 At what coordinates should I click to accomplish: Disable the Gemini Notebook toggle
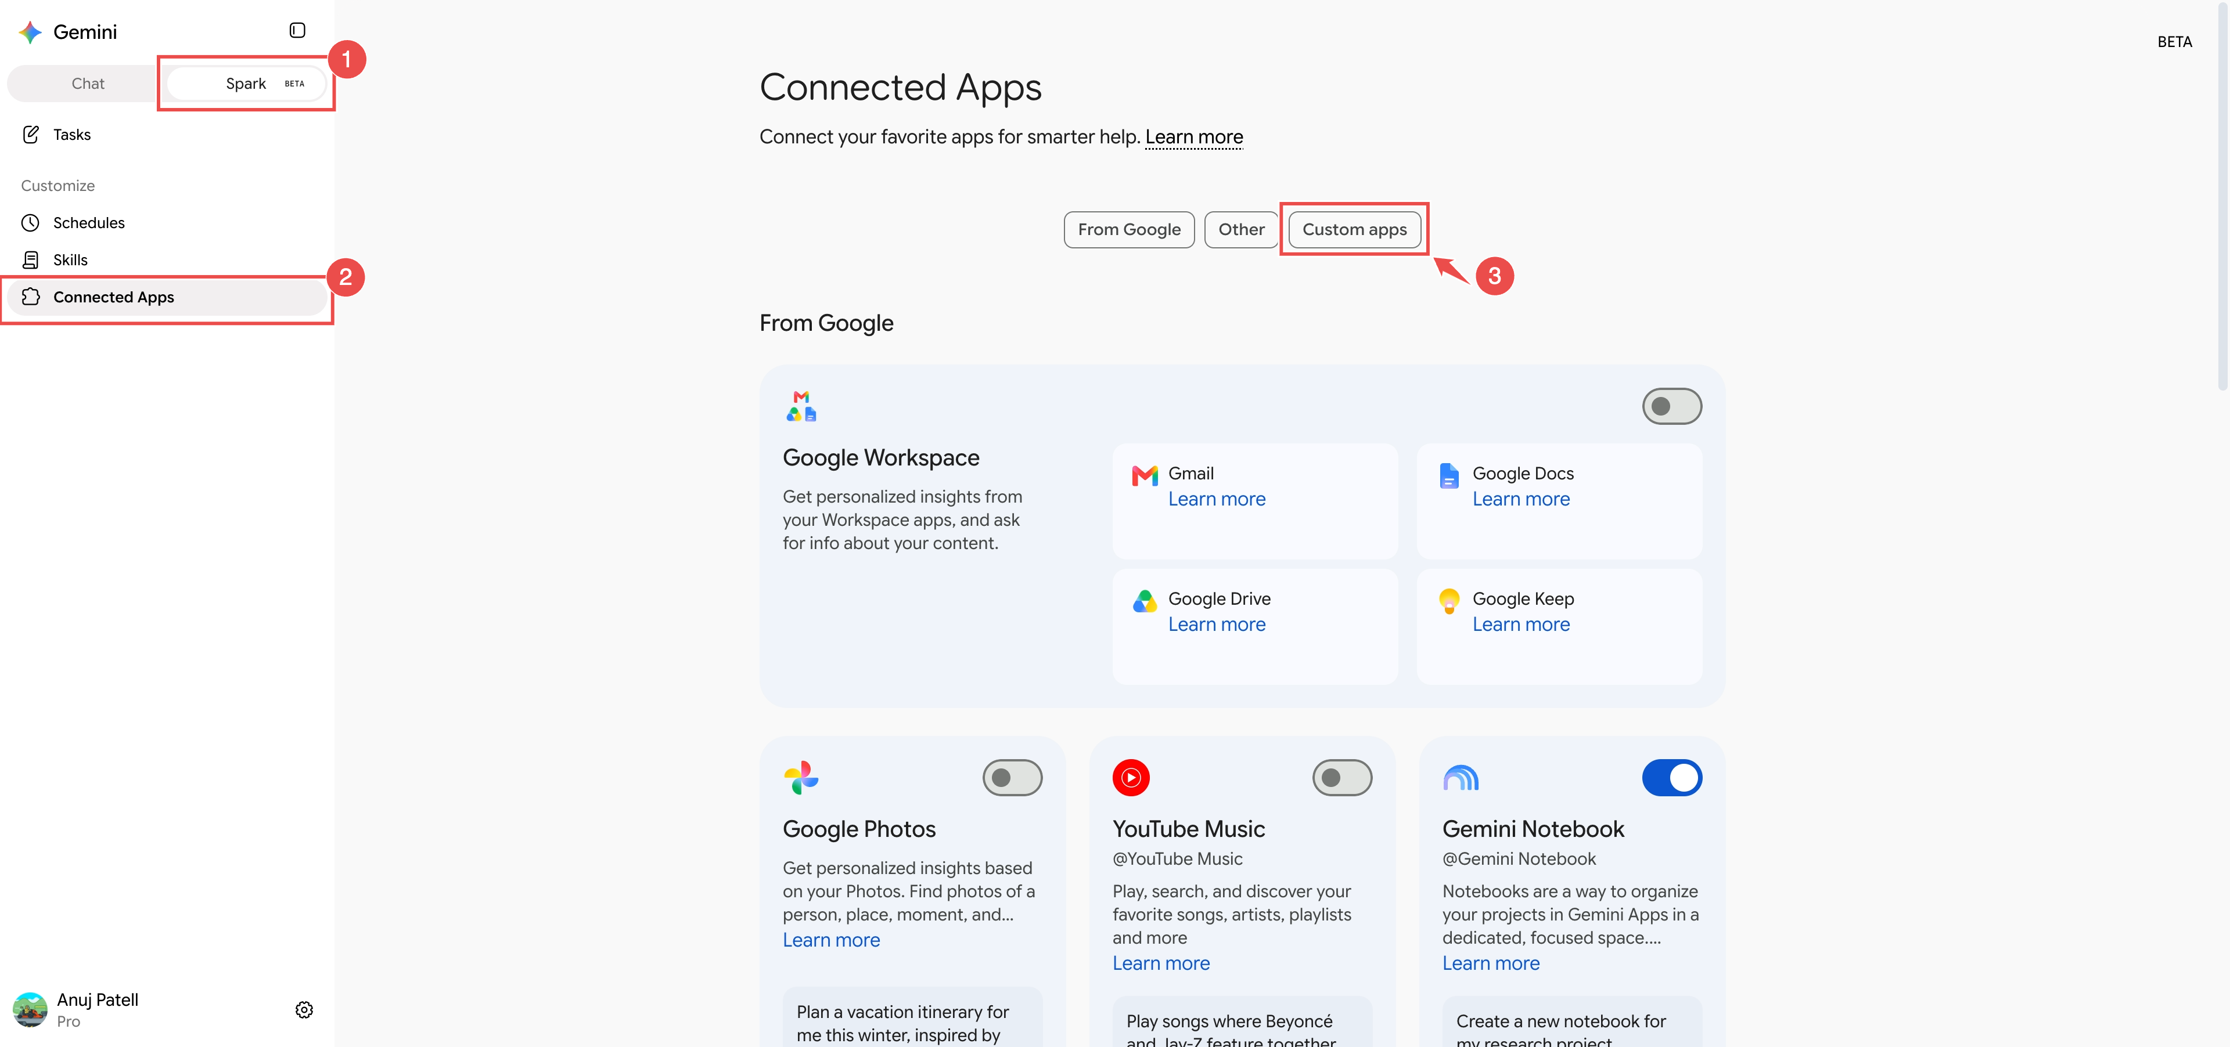[1672, 777]
